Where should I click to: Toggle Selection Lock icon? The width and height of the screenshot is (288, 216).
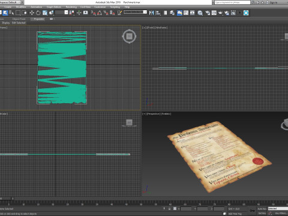[x=169, y=209]
